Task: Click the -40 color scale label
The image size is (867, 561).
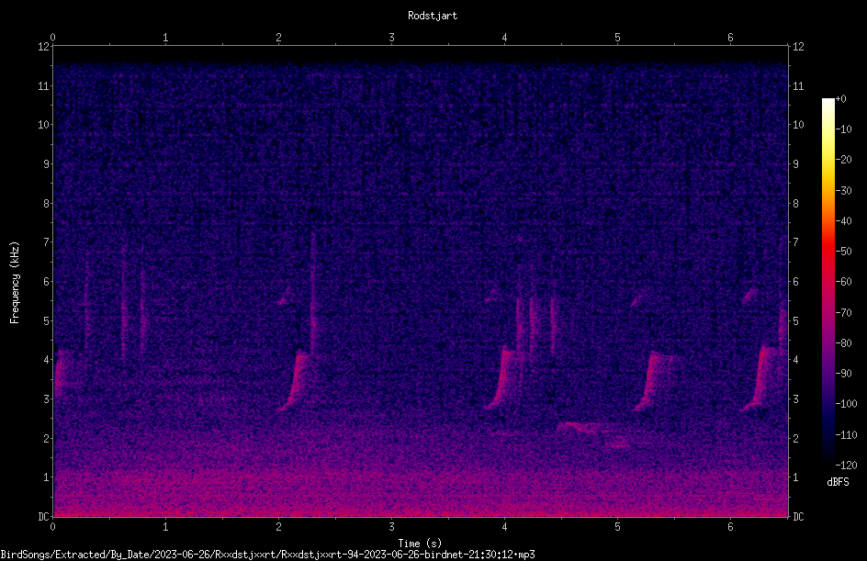Action: tap(843, 221)
